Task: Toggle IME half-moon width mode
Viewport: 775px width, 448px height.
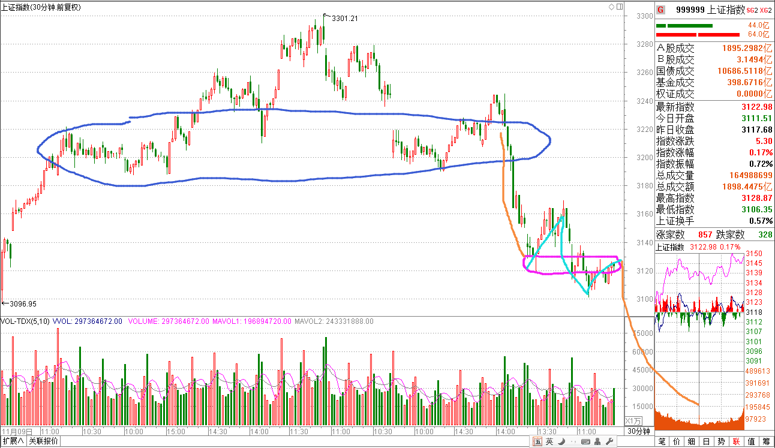Action: click(560, 442)
